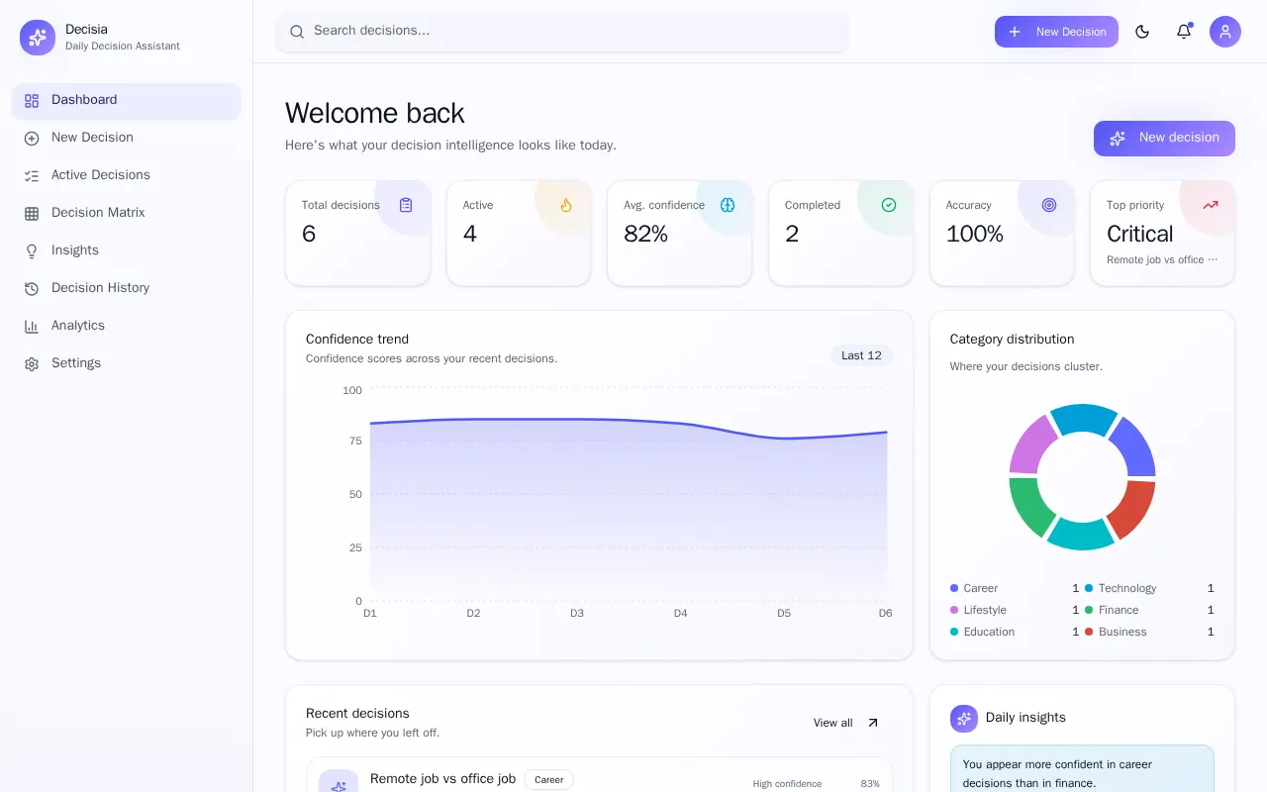
Task: Click the View all link in Recent decisions
Action: pos(846,723)
